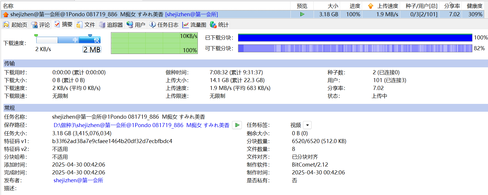Screen dimensions: 488x195
Task: Switch to the 评论 comments tab
Action: click(x=41, y=25)
